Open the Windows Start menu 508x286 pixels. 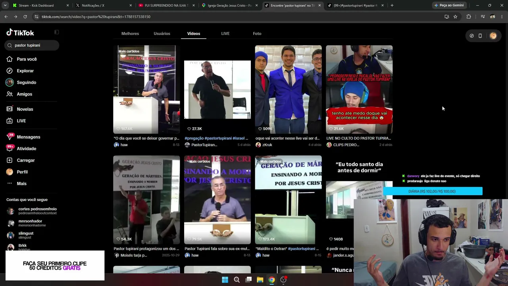(225, 280)
